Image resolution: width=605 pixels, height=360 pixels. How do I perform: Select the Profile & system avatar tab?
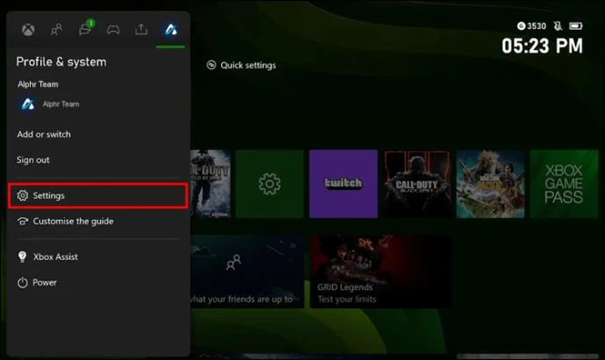click(171, 30)
